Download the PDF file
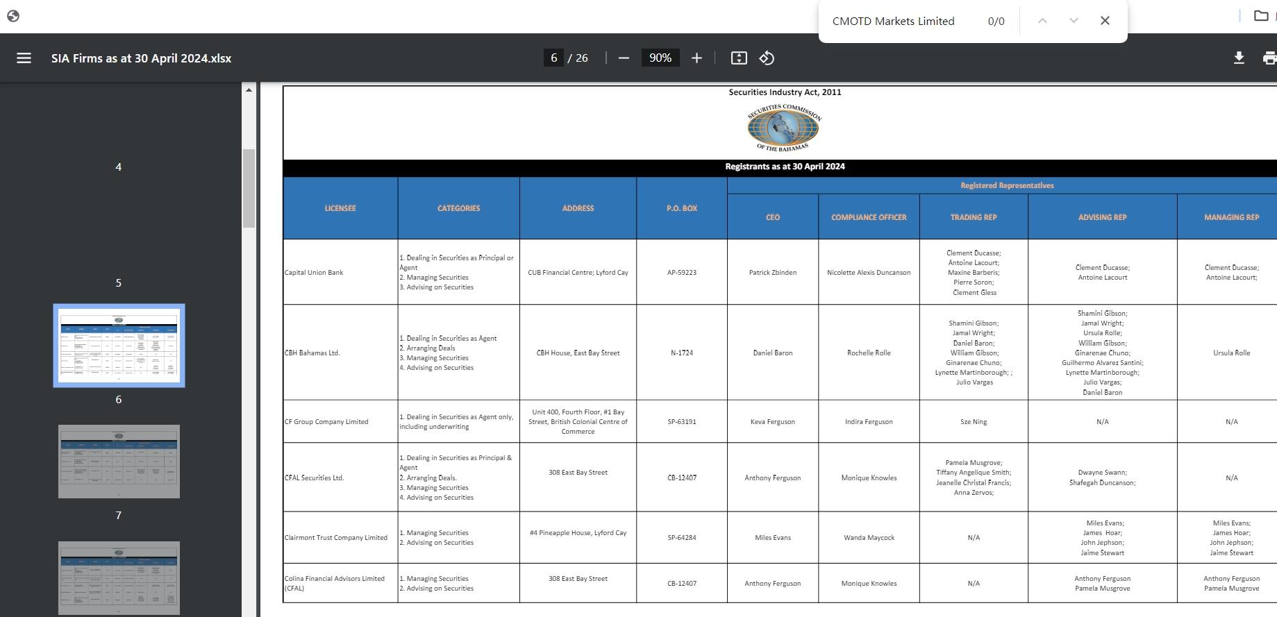The width and height of the screenshot is (1277, 617). click(x=1239, y=58)
